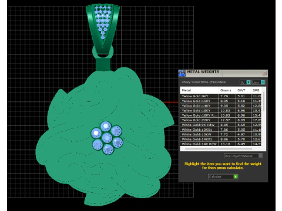This screenshot has width=282, height=211.
Task: Select the White Gold:14K PdW row
Action: point(221,144)
